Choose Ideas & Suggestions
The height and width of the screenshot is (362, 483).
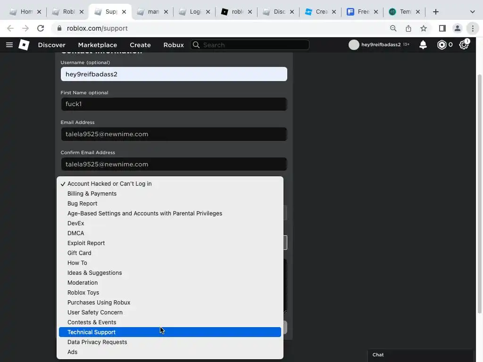170,273
